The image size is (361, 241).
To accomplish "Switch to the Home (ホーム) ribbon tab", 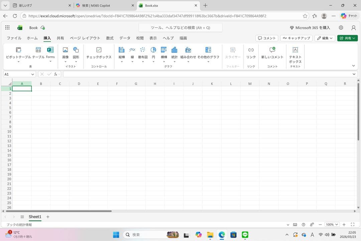I will [32, 38].
